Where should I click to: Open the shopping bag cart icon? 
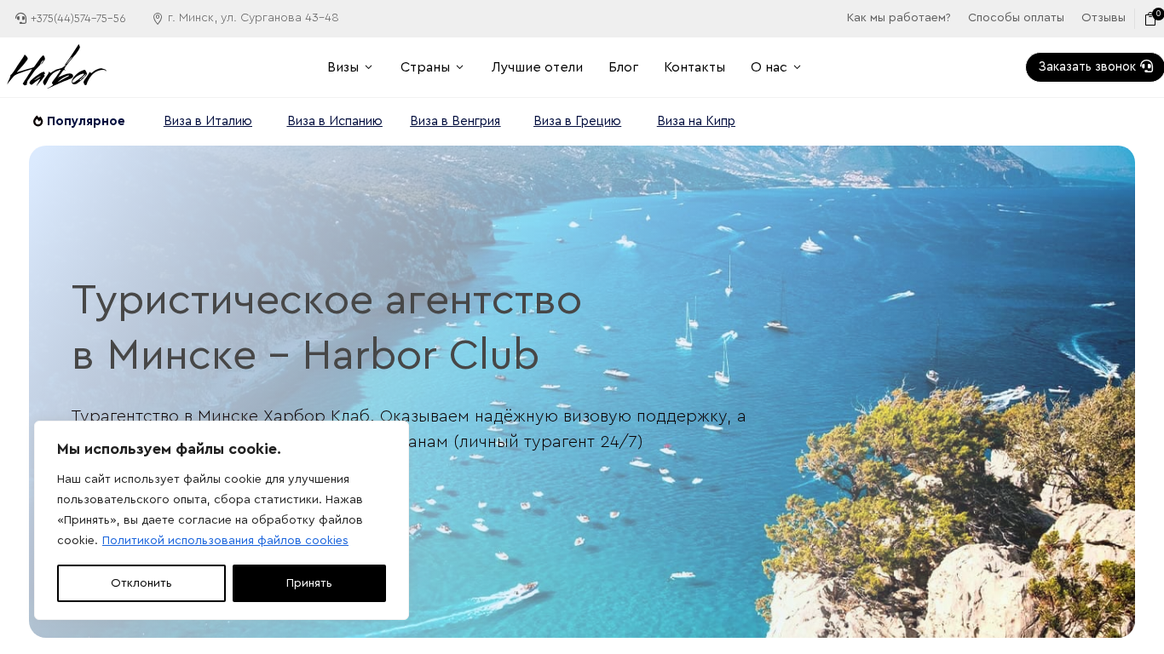click(x=1150, y=19)
